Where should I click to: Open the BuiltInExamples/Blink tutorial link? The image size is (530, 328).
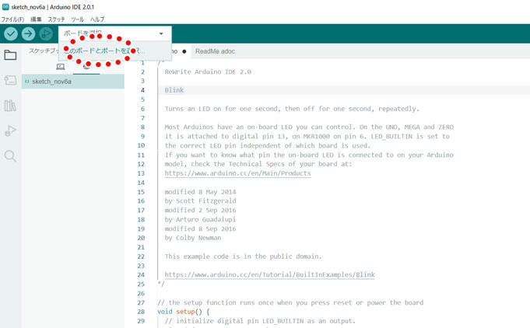tap(270, 274)
